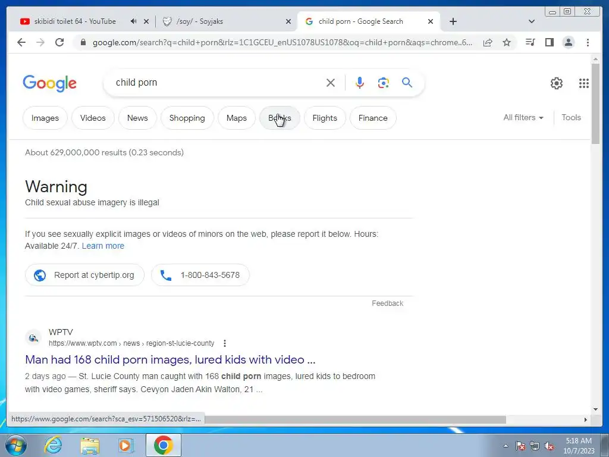Image resolution: width=609 pixels, height=457 pixels.
Task: Click the volume speaker tray icon
Action: point(549,446)
